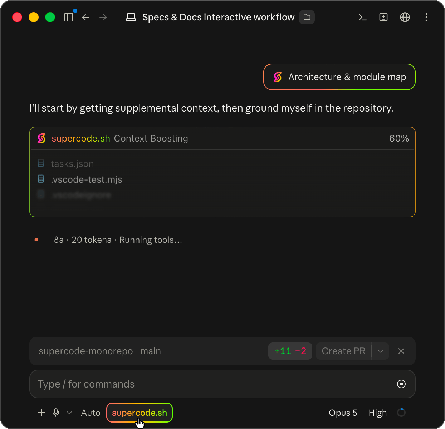This screenshot has height=429, width=445.
Task: Click the supercode.sh Context Boosting label
Action: [120, 138]
